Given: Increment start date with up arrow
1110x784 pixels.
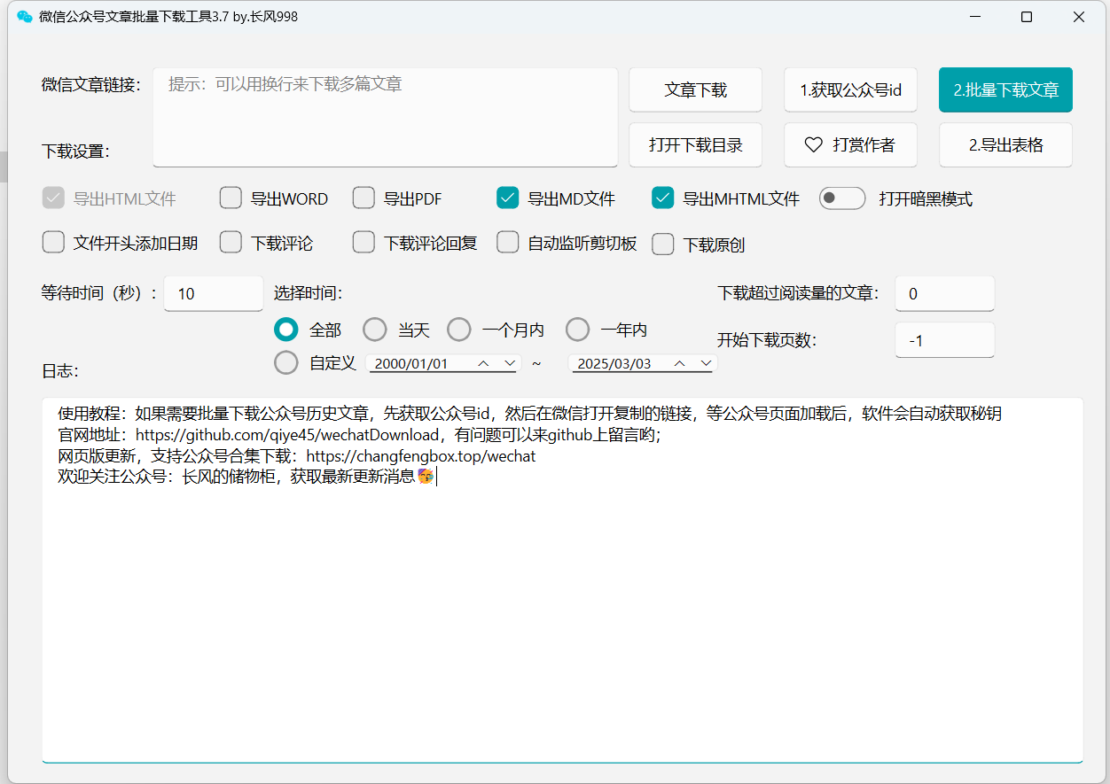Looking at the screenshot, I should pyautogui.click(x=483, y=363).
